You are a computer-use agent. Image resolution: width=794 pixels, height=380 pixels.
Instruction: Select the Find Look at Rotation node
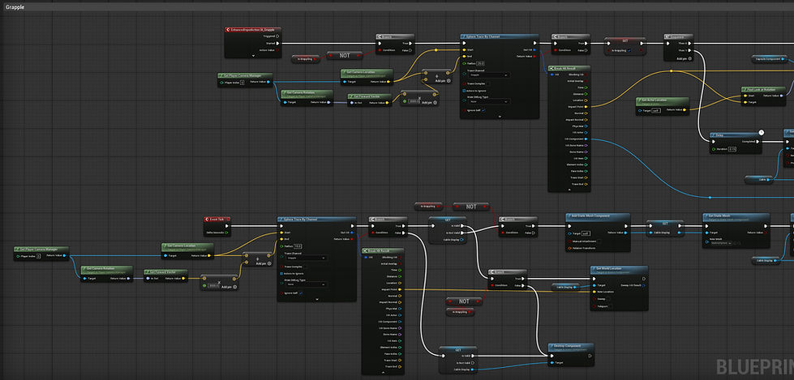[x=765, y=96]
